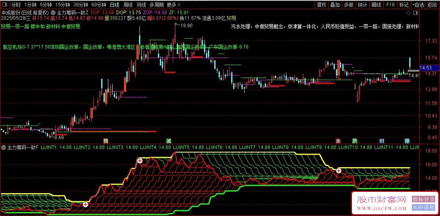Click the 榜 event marker
Image resolution: width=440 pixels, height=216 pixels.
[x=106, y=140]
